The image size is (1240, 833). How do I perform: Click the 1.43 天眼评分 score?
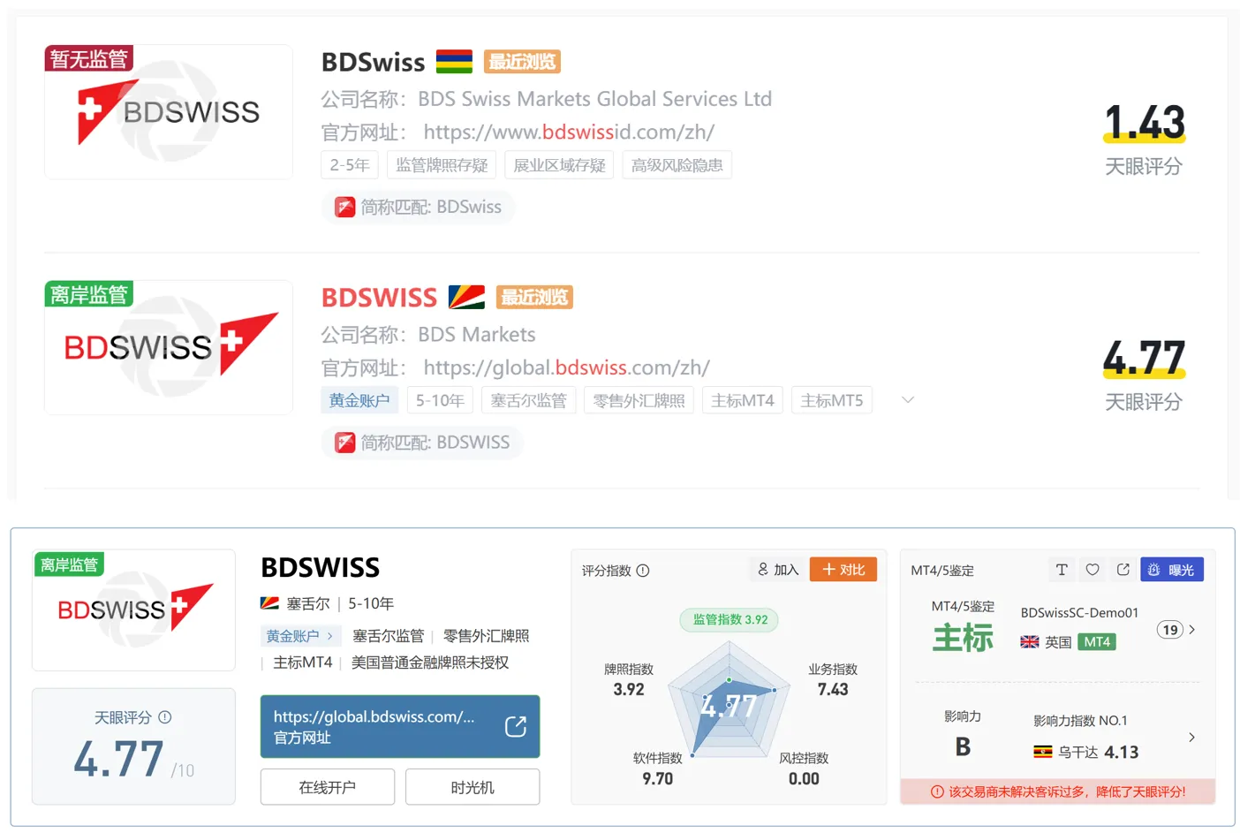tap(1144, 124)
